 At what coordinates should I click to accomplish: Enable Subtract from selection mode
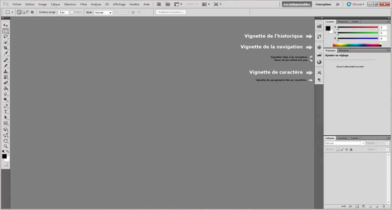[x=28, y=12]
